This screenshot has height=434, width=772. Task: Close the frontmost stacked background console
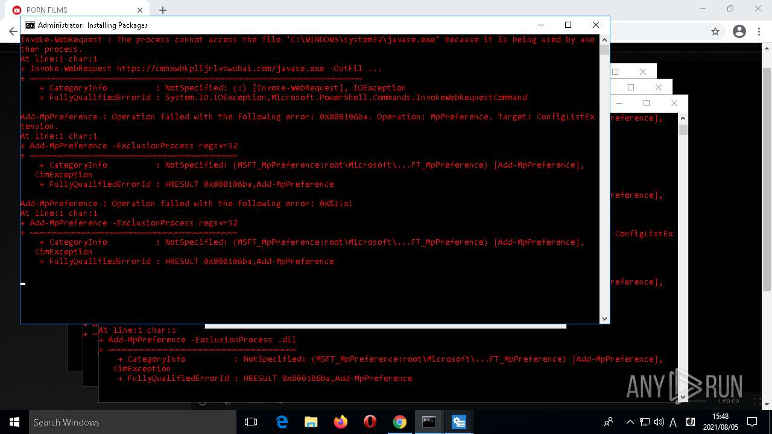tap(674, 103)
